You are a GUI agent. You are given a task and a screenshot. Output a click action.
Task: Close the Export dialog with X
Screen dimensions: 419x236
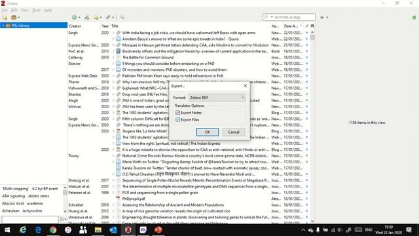[x=245, y=86]
